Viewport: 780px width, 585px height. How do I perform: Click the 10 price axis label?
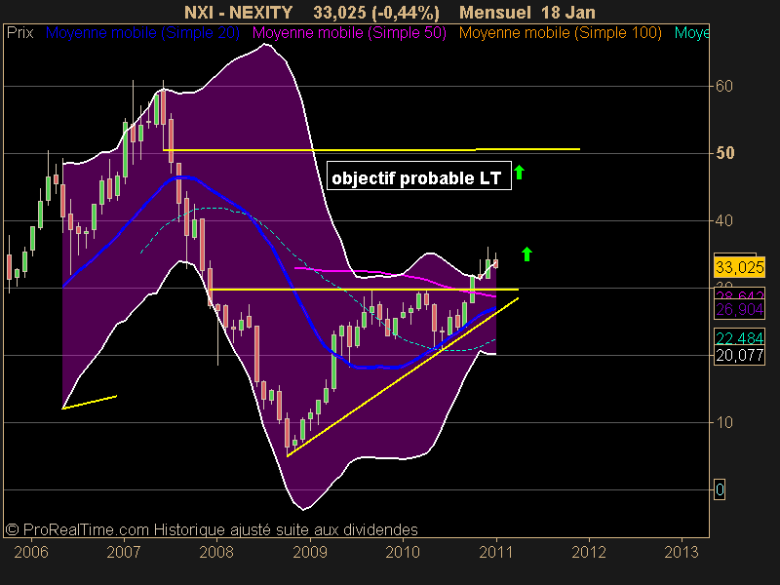point(723,422)
